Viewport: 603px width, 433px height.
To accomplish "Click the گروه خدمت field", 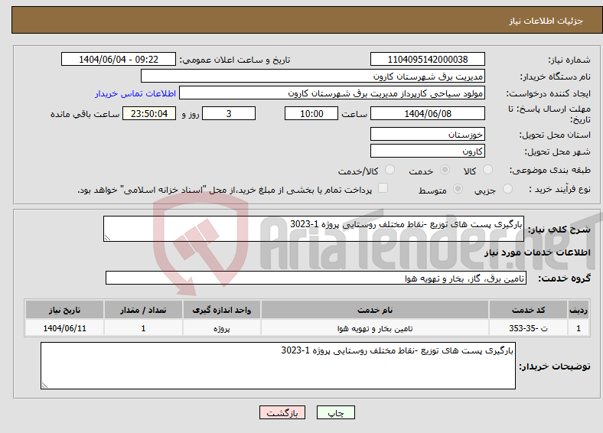I will (316, 278).
